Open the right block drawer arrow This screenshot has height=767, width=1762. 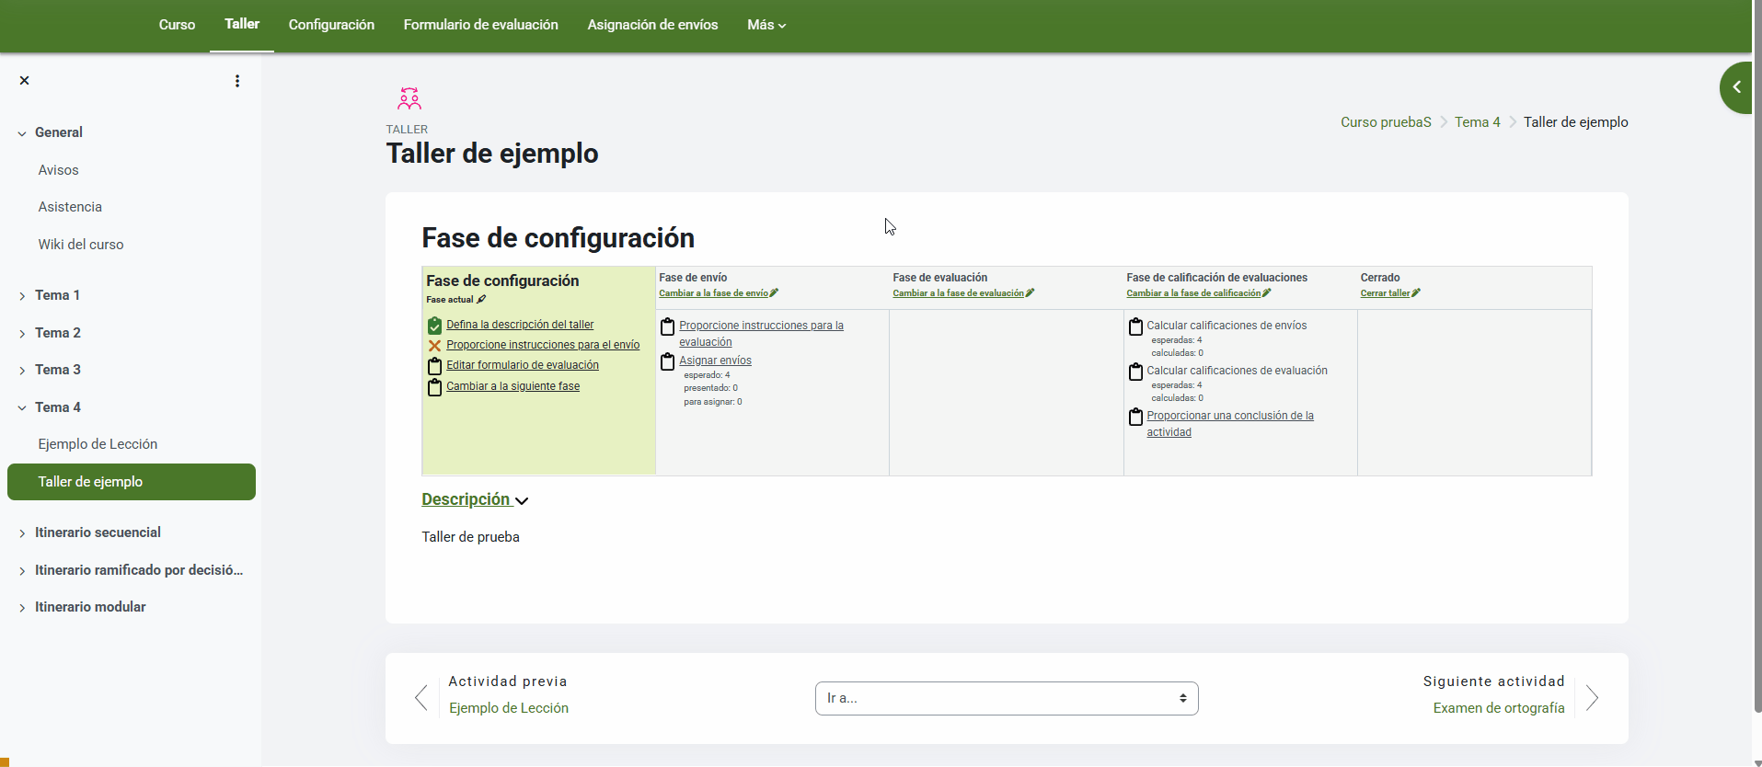[1736, 87]
